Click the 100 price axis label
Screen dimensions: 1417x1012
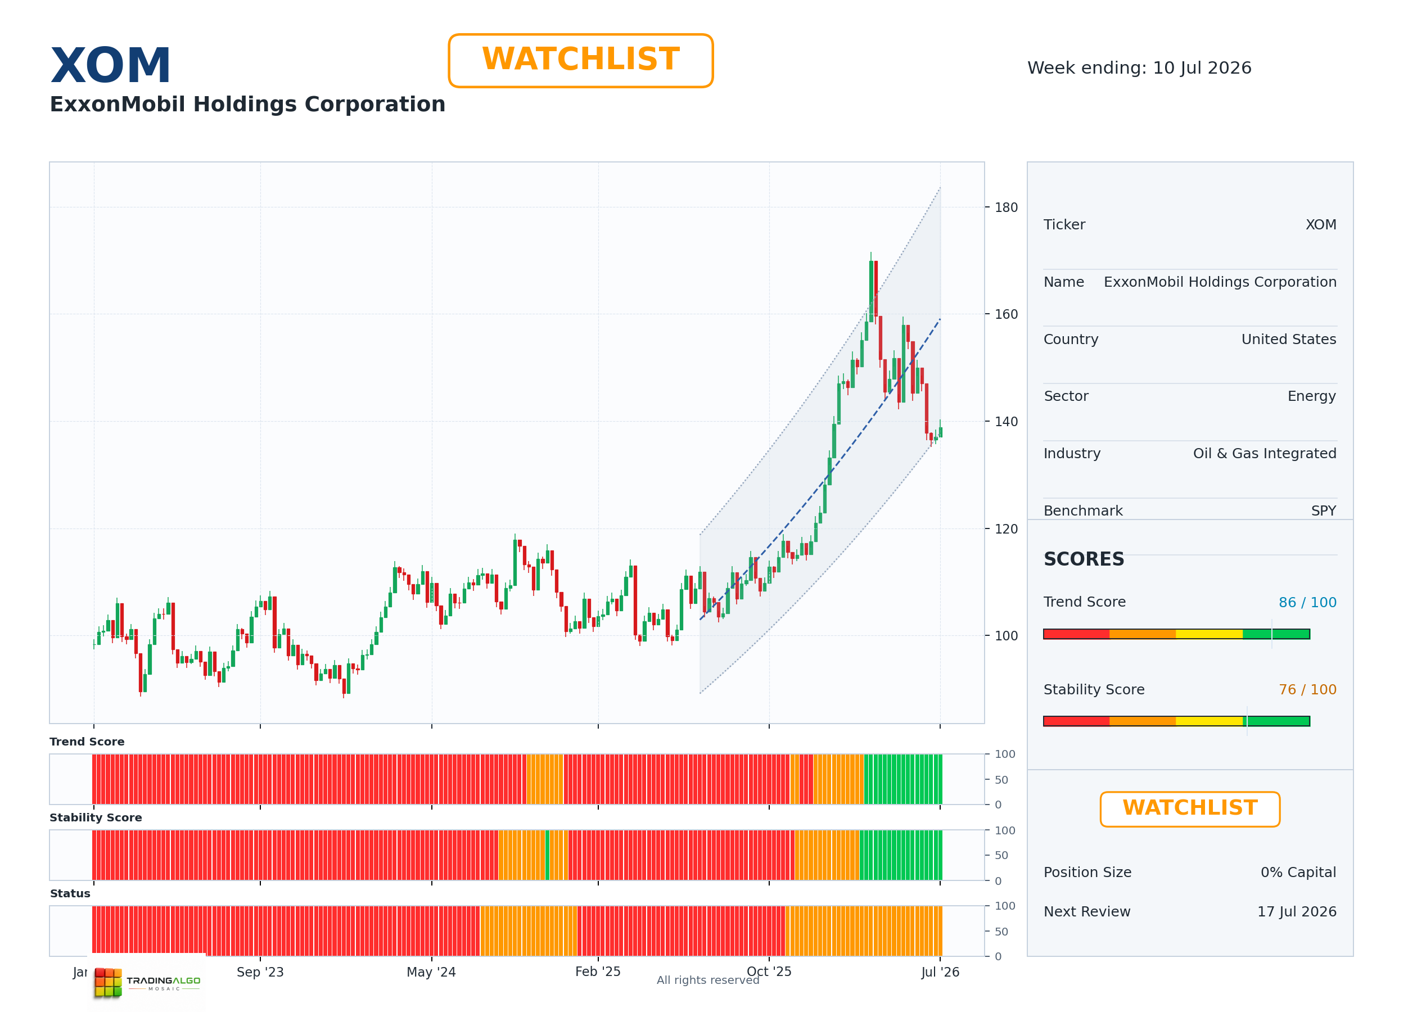point(1006,636)
